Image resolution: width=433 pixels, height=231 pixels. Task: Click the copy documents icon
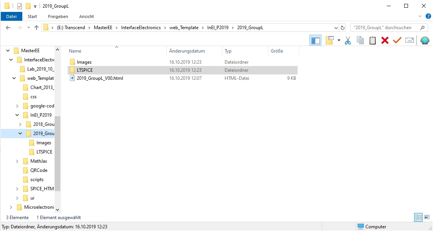[x=360, y=40]
